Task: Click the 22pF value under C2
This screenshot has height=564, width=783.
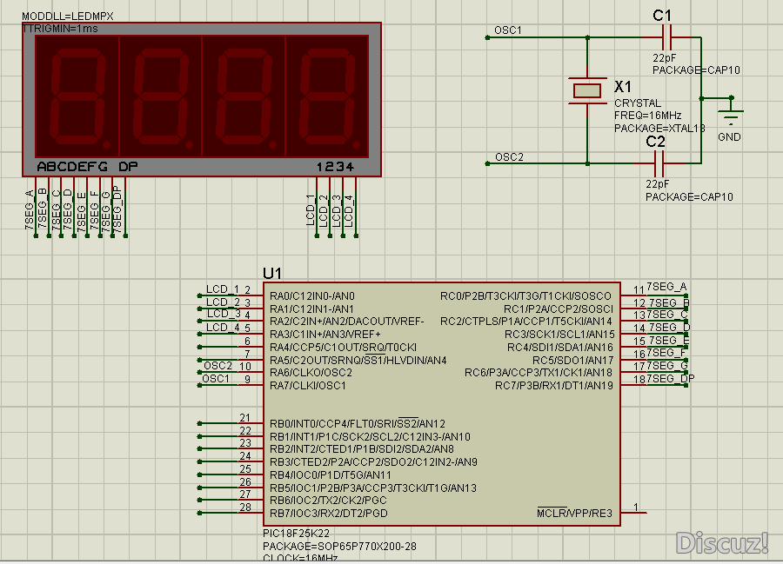Action: click(x=657, y=184)
